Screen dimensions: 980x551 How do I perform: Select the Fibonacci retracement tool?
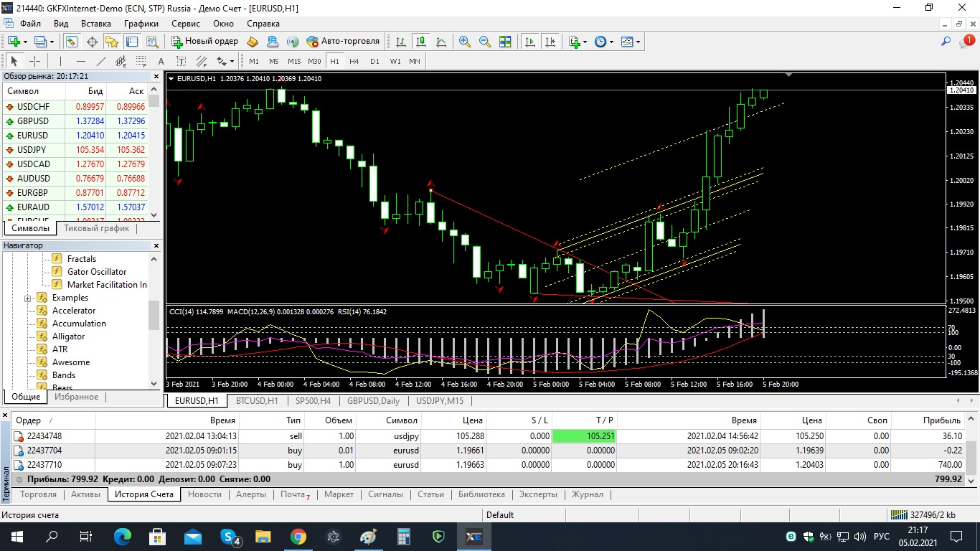[141, 61]
